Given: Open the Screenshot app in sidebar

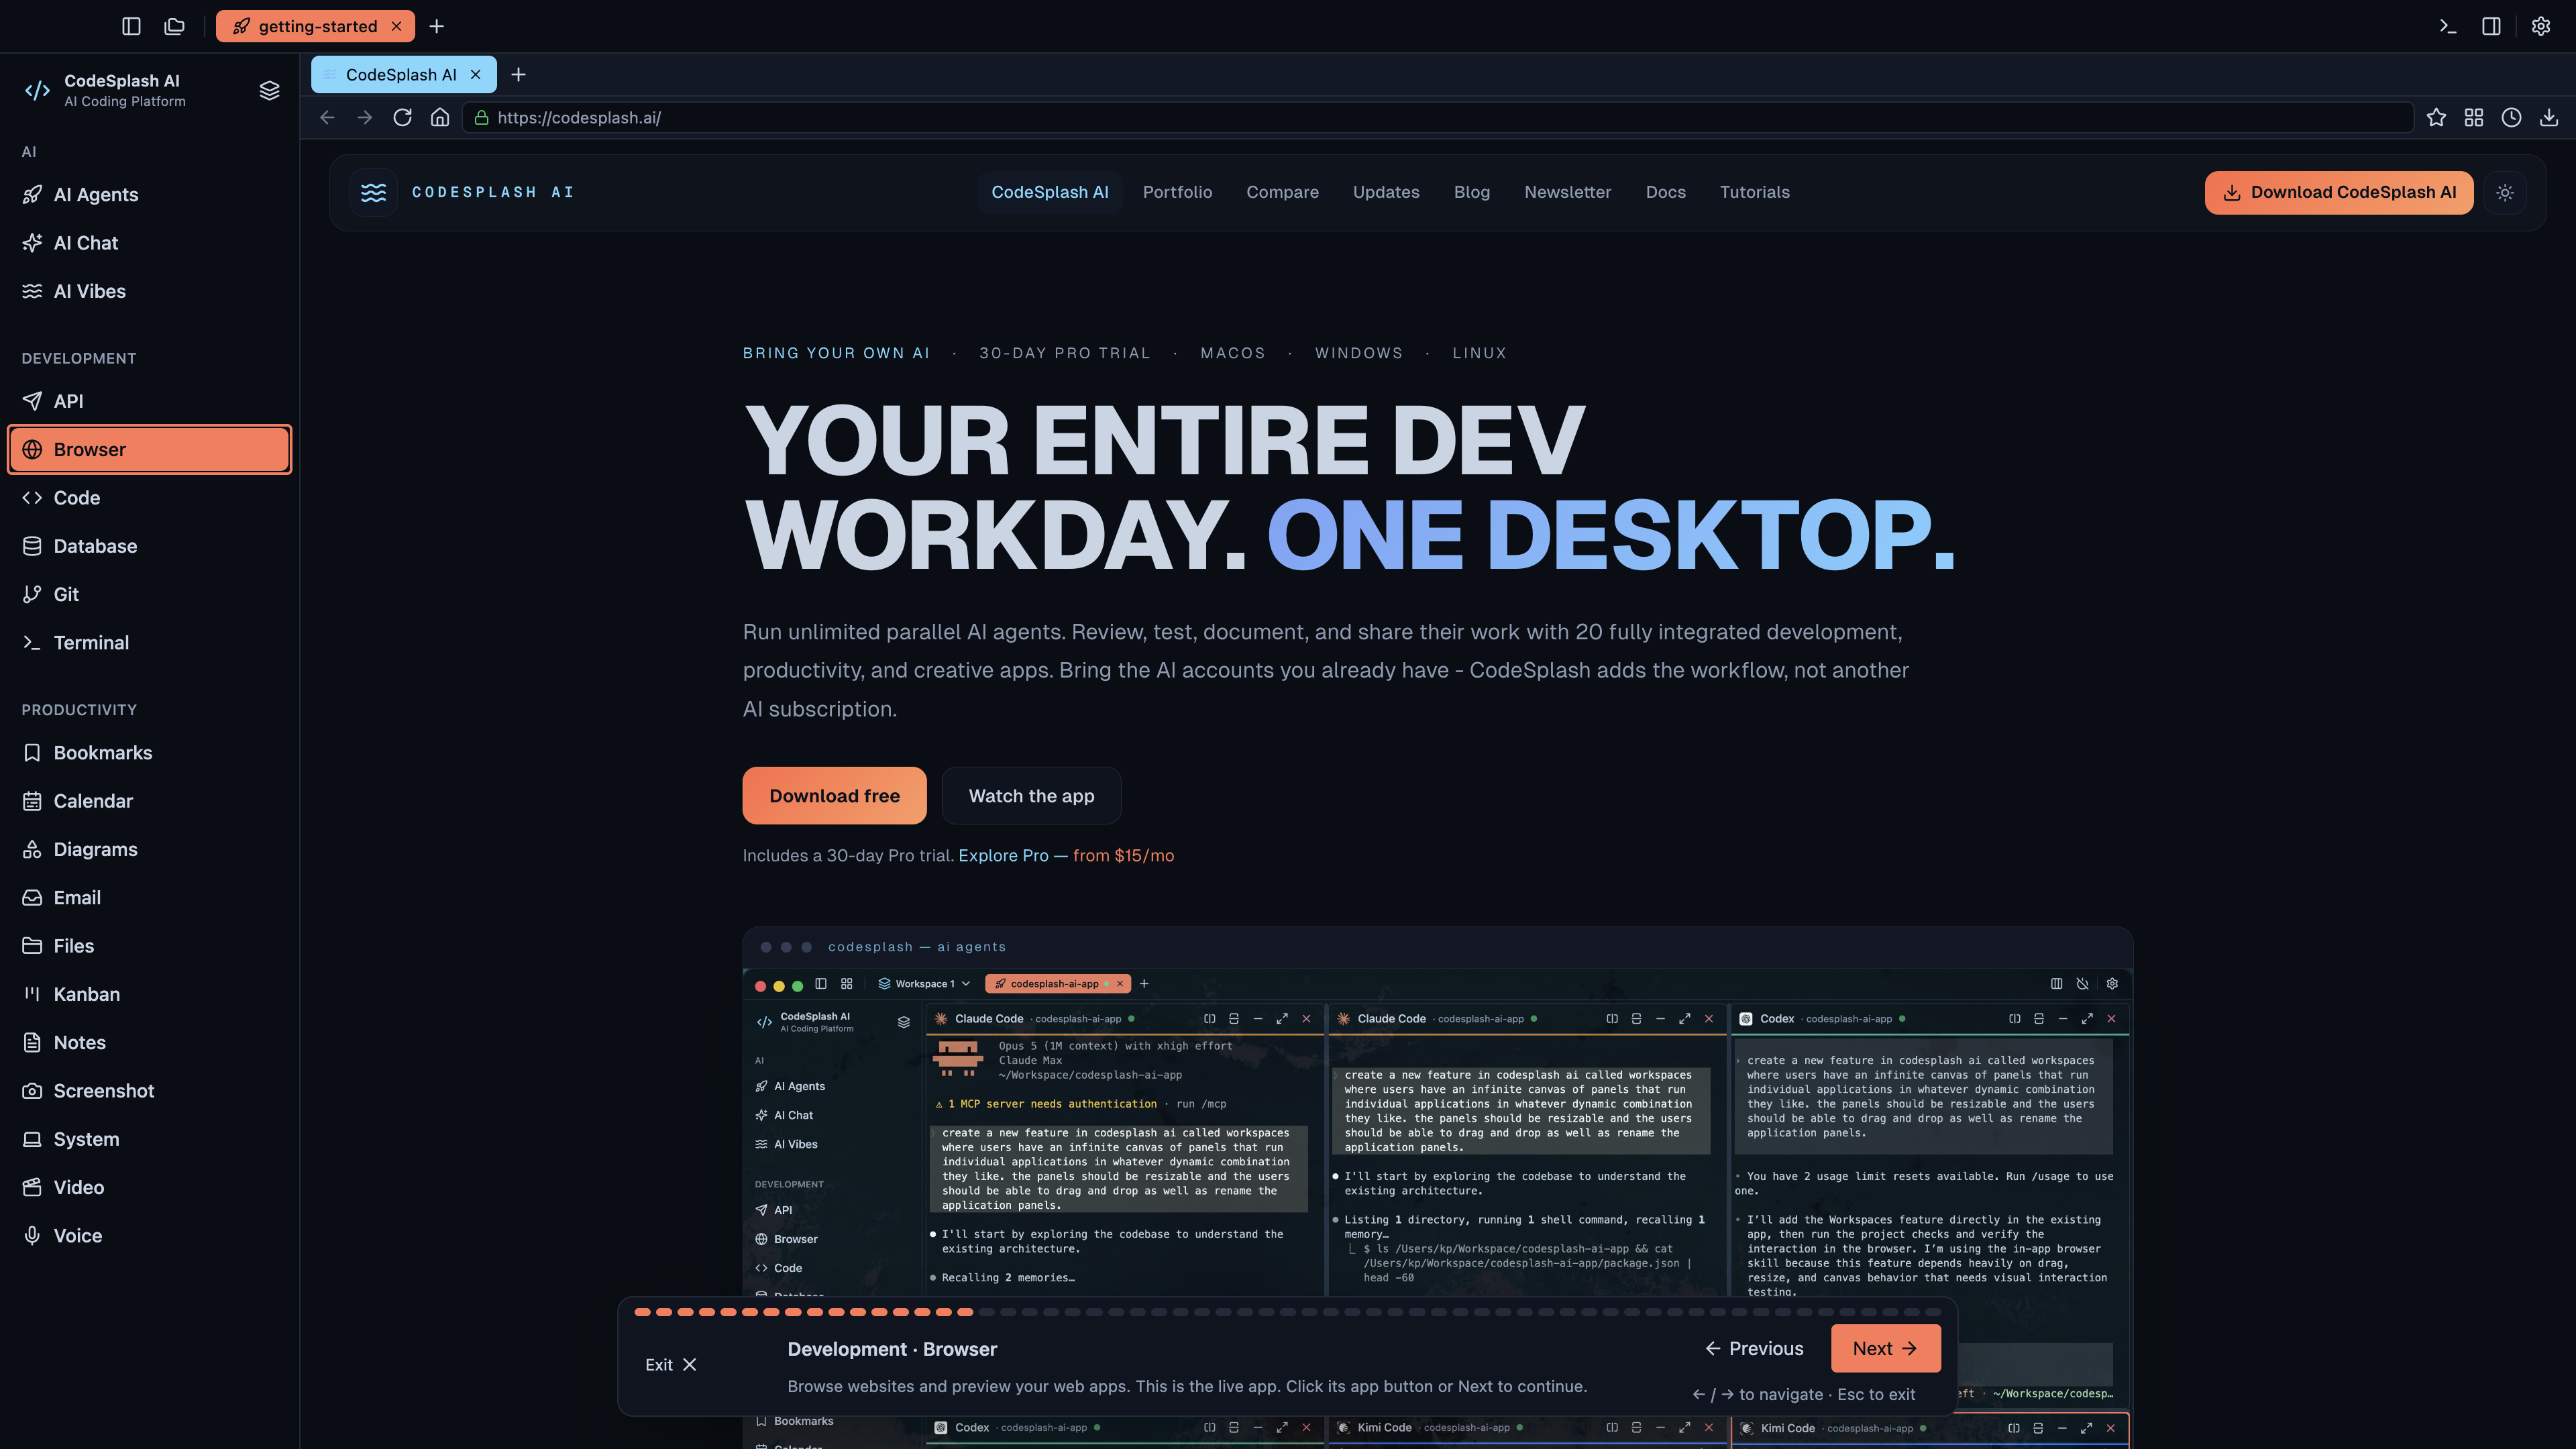Looking at the screenshot, I should [x=150, y=1090].
